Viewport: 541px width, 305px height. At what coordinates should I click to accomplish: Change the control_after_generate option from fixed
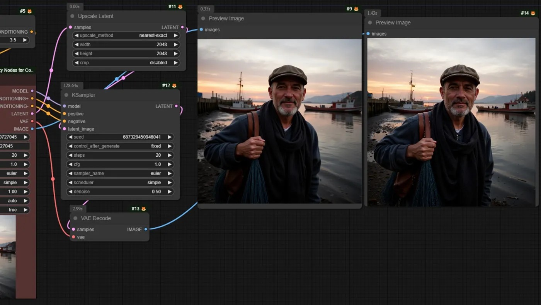click(120, 146)
